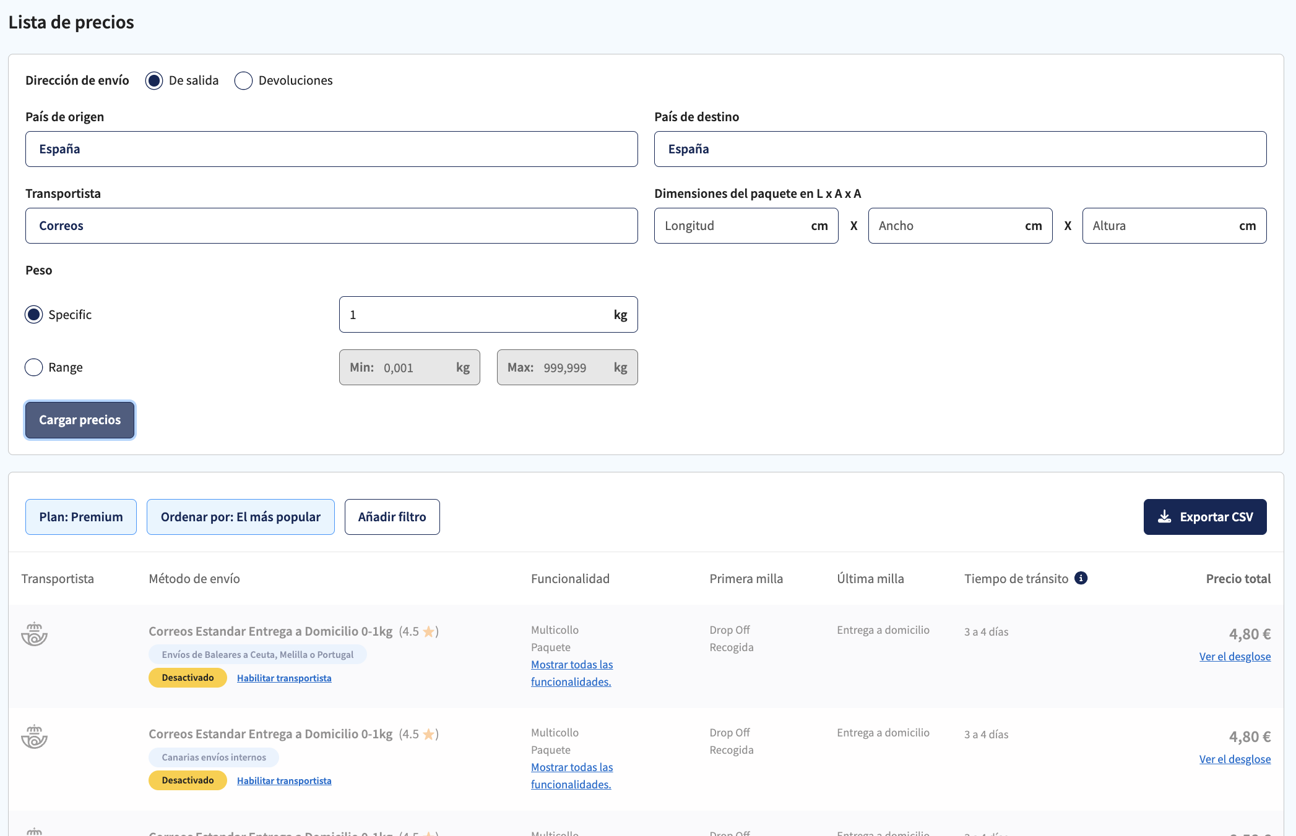The height and width of the screenshot is (836, 1296).
Task: Choose the Range weight option
Action: click(x=33, y=367)
